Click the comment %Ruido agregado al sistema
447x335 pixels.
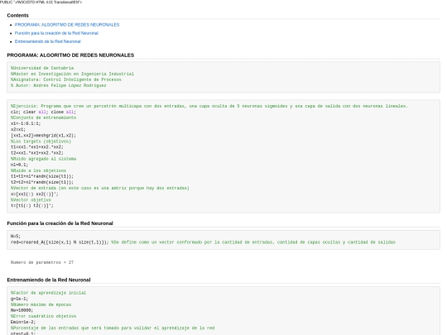(x=43, y=159)
